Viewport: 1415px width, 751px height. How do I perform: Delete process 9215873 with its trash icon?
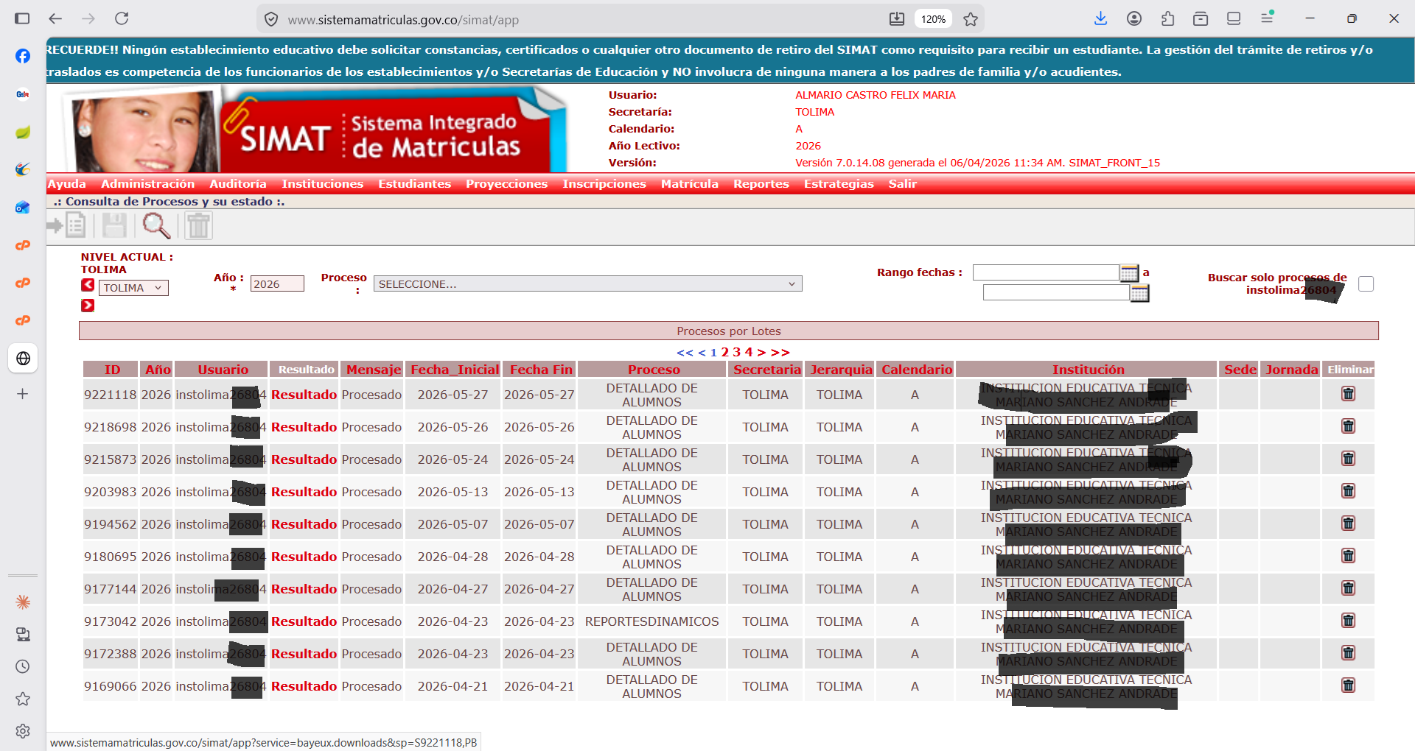tap(1348, 459)
